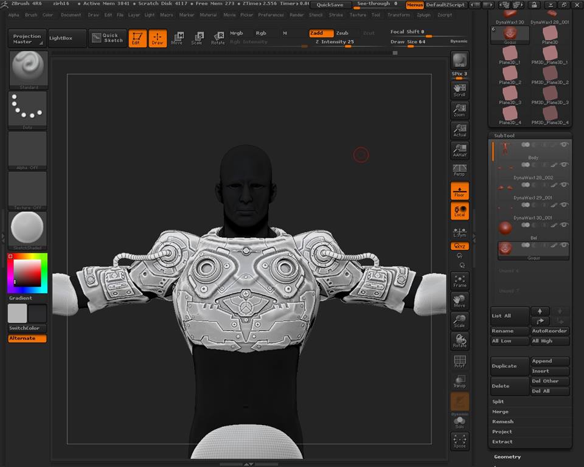This screenshot has height=467, width=584.
Task: Open the Transform menu
Action: [398, 15]
